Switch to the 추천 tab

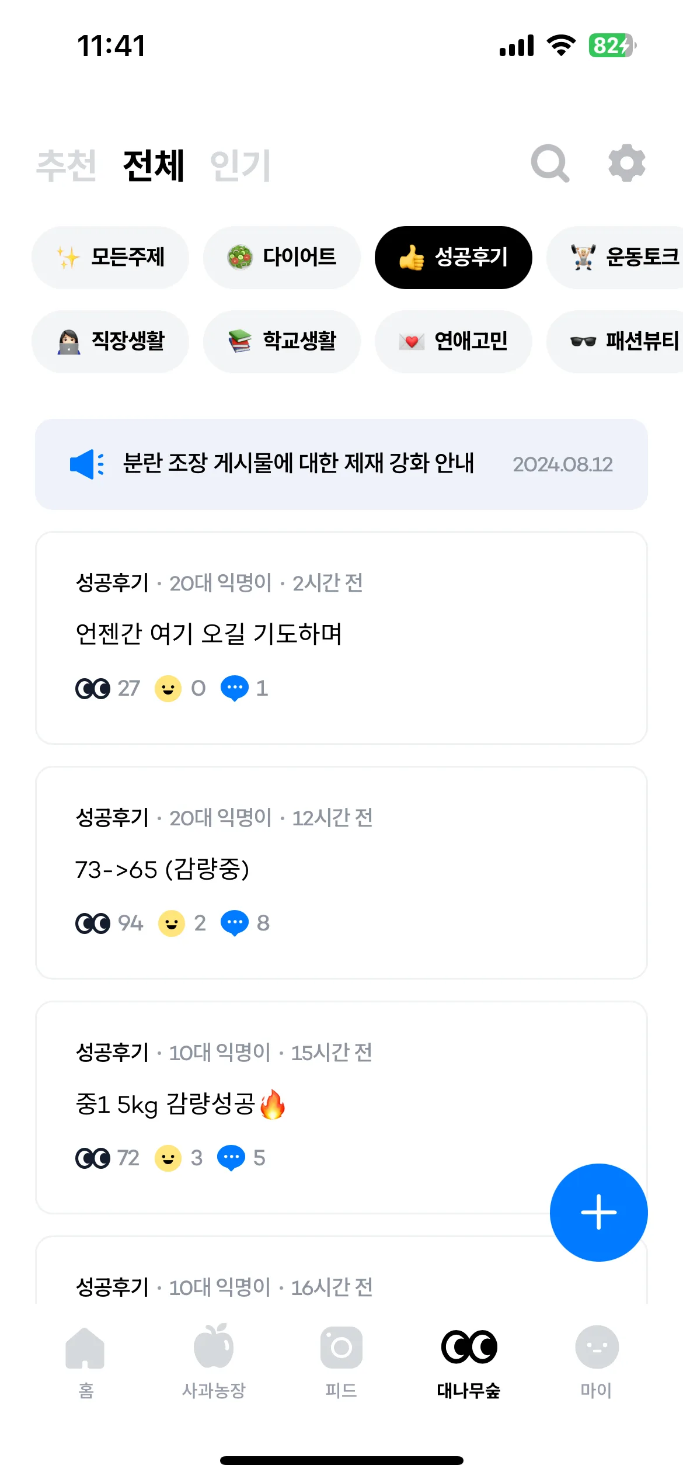pos(66,165)
